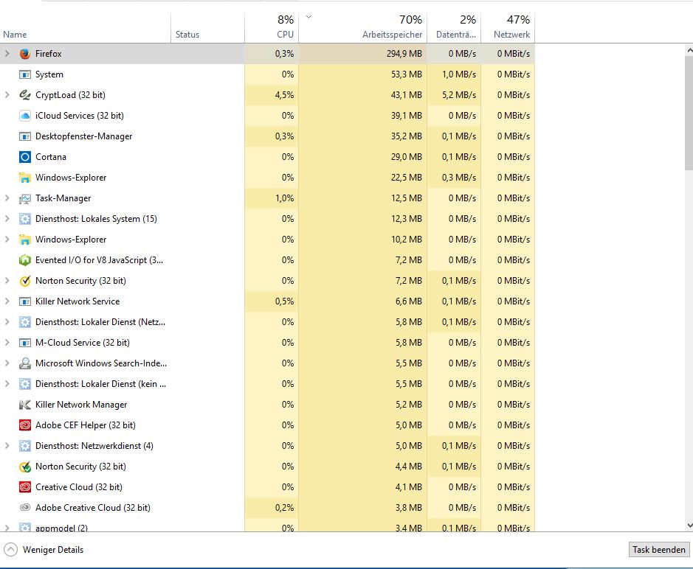Expand the Task-Manager process entry

coord(7,198)
